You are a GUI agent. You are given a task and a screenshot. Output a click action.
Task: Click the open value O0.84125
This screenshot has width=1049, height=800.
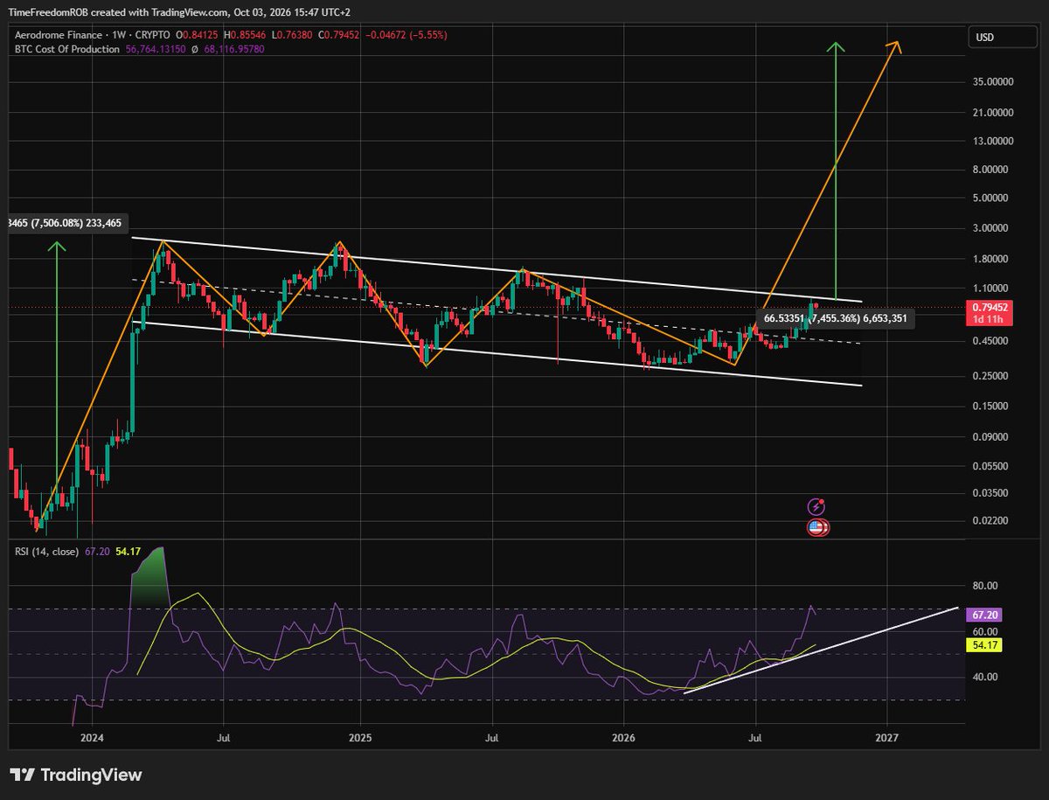[x=198, y=35]
